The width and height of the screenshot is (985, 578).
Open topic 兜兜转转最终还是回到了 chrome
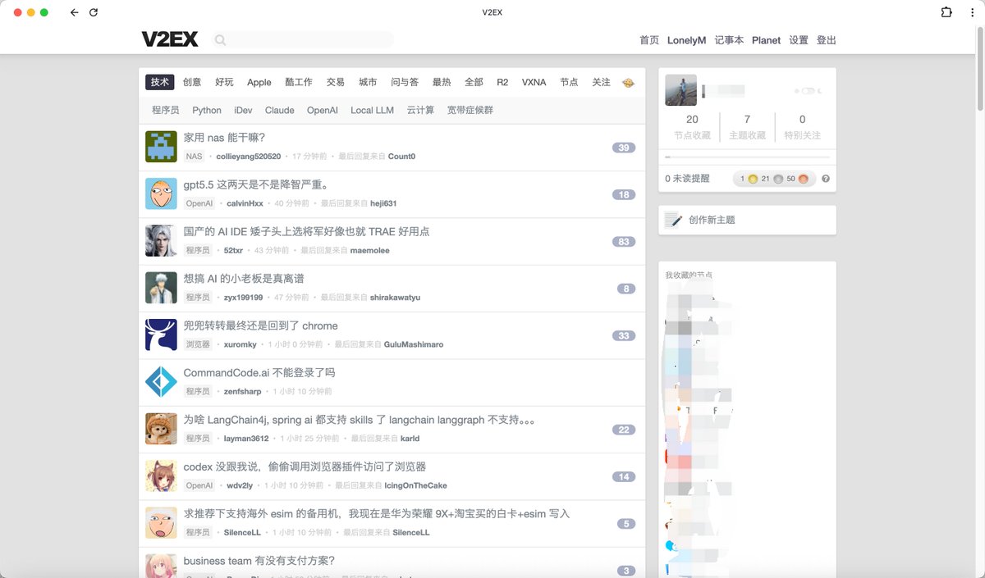coord(260,325)
